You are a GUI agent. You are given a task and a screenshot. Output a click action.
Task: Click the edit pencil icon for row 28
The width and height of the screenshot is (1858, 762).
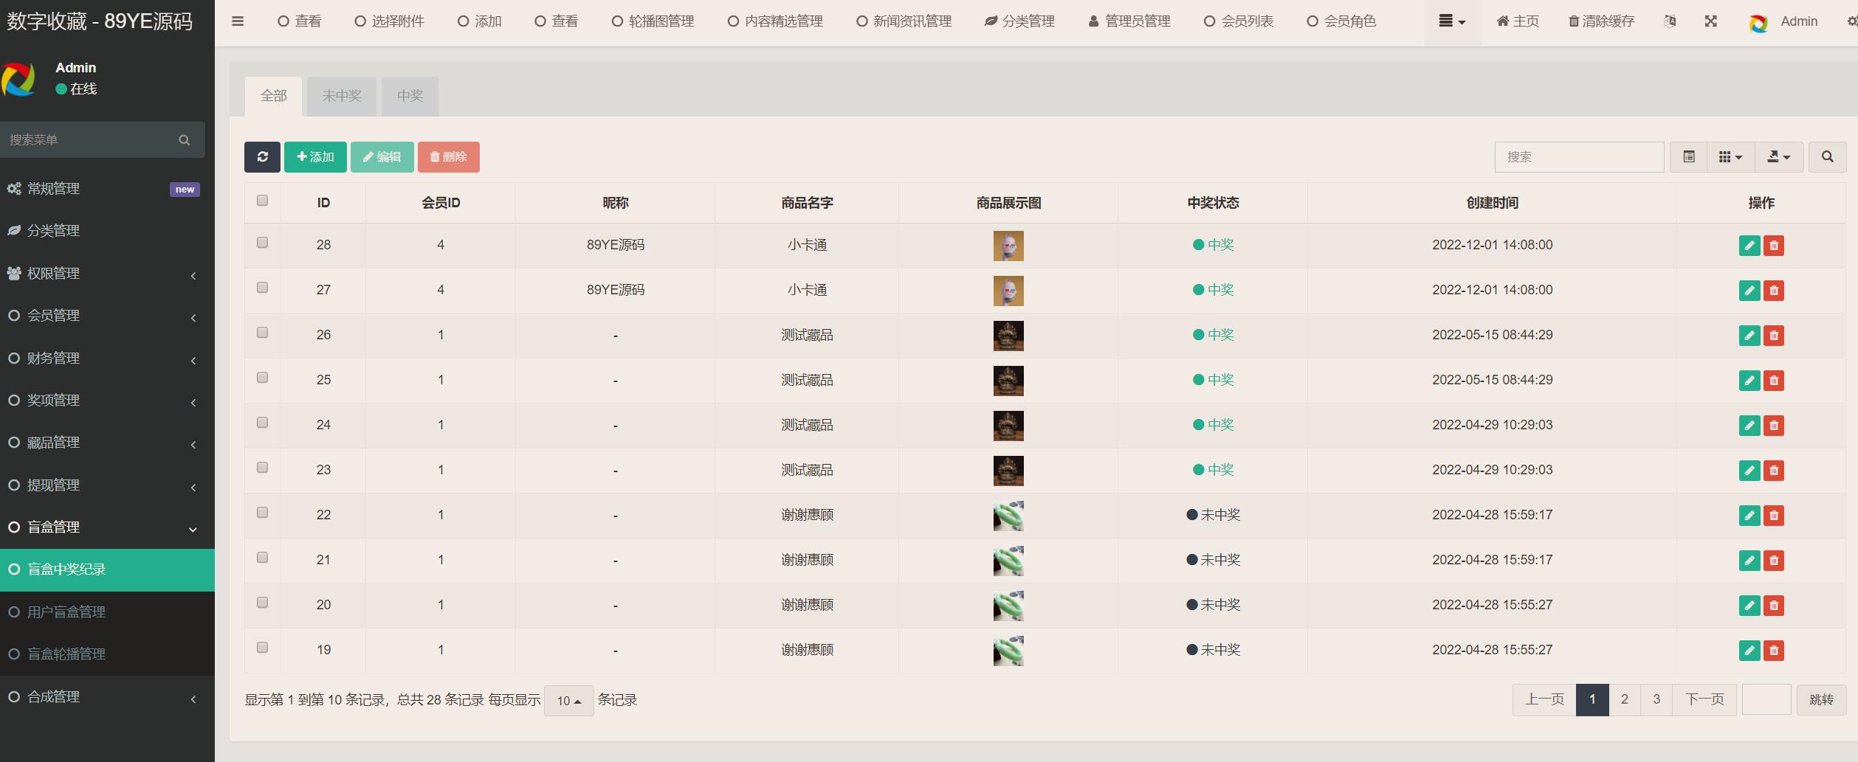[x=1749, y=246]
